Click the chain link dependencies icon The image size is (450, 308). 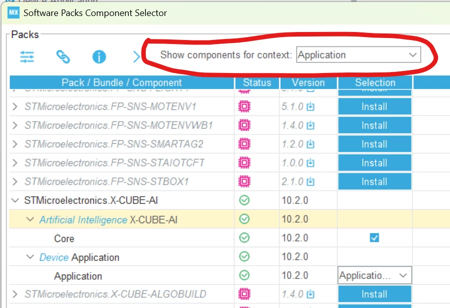(x=63, y=56)
